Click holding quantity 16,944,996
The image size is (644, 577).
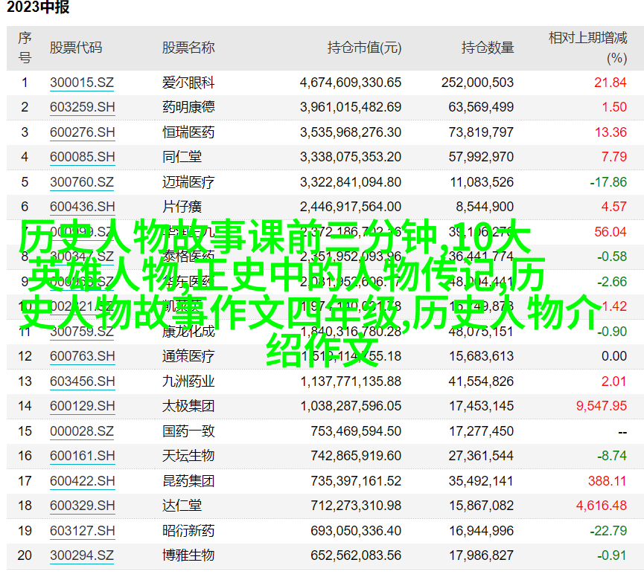coord(481,532)
